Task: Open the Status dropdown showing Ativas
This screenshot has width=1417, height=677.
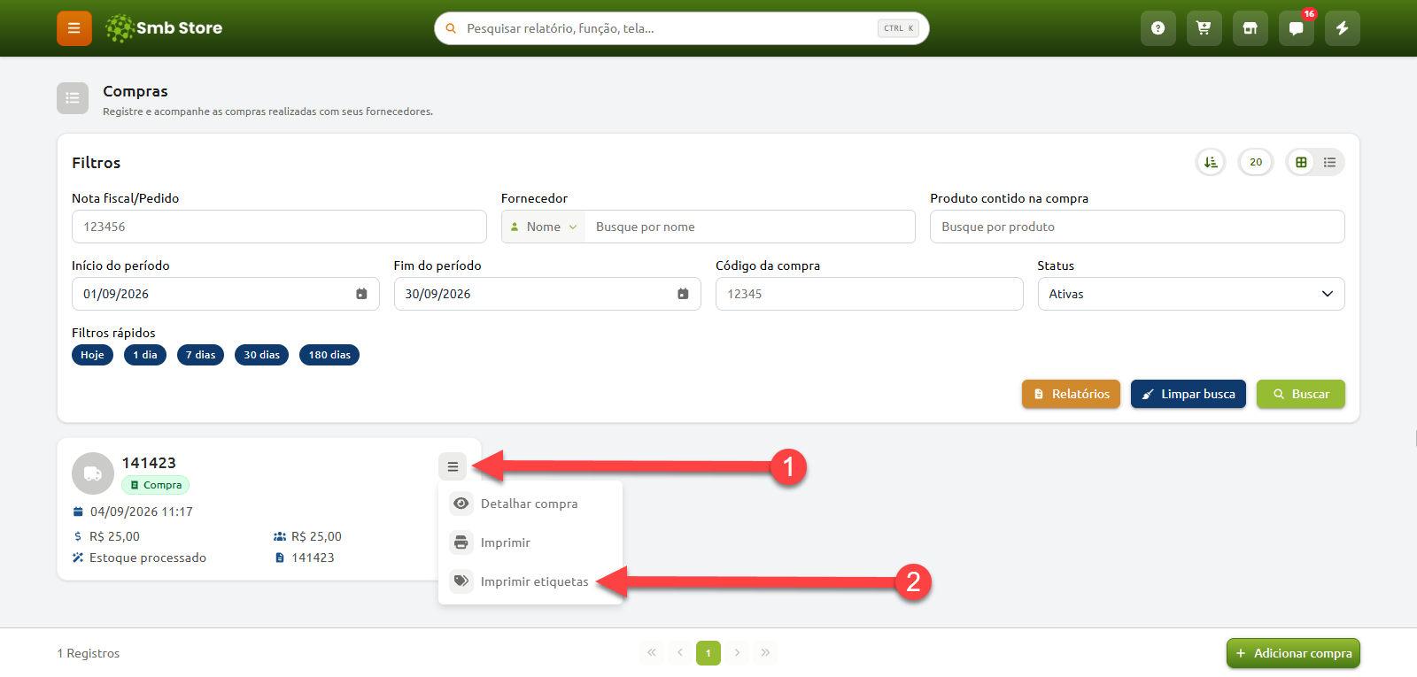Action: coord(1191,294)
